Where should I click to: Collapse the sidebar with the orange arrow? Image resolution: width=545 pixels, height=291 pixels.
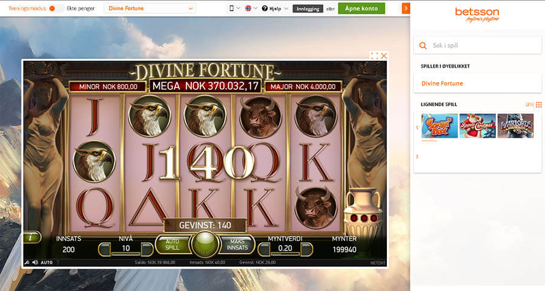pos(406,8)
